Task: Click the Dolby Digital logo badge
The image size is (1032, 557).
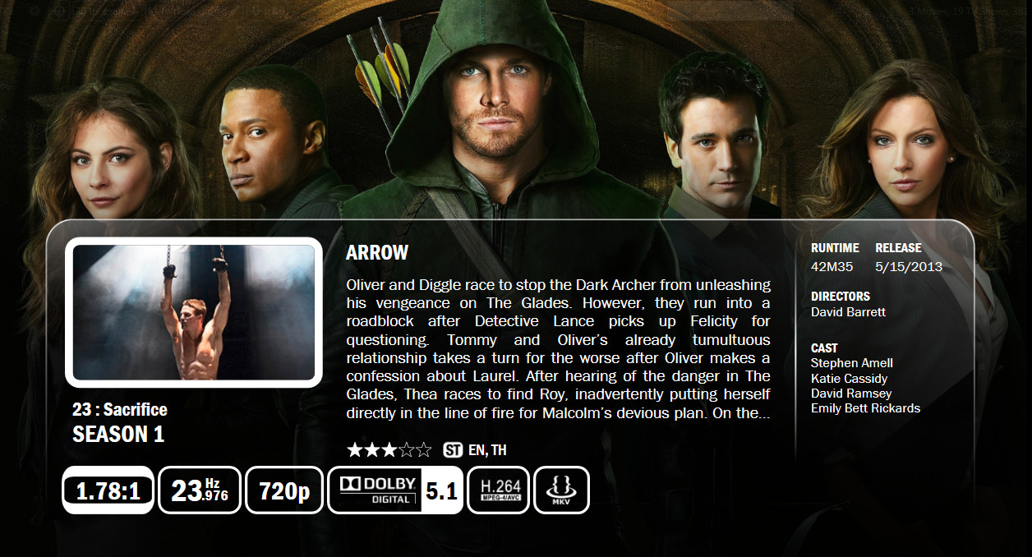Action: [375, 490]
